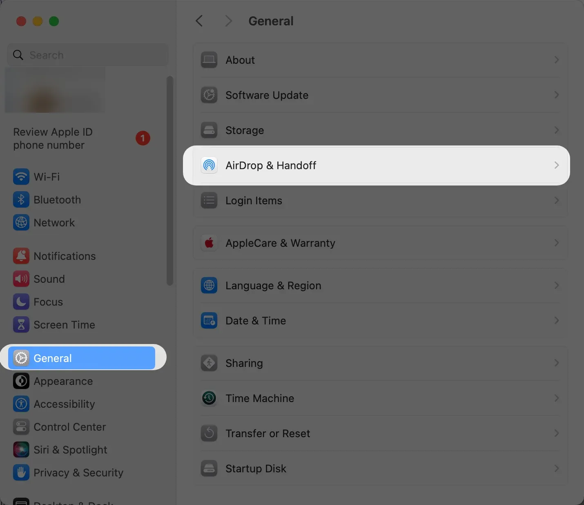584x505 pixels.
Task: Expand the Language & Region chevron
Action: 557,286
